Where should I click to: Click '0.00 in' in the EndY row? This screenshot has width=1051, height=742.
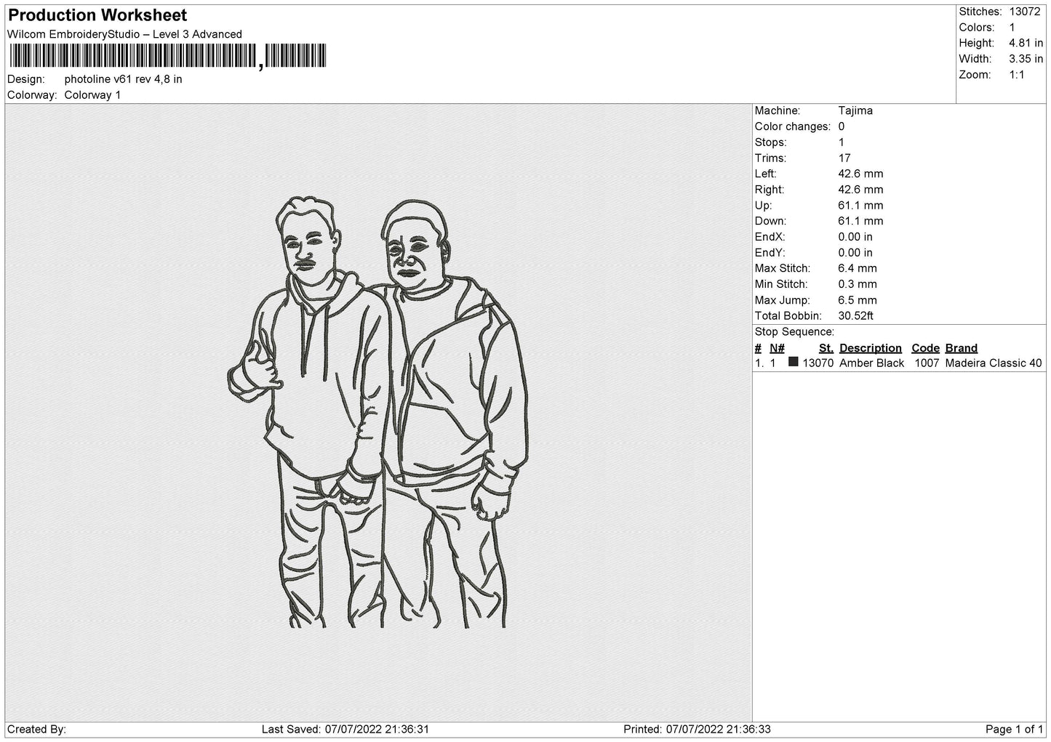pos(855,253)
